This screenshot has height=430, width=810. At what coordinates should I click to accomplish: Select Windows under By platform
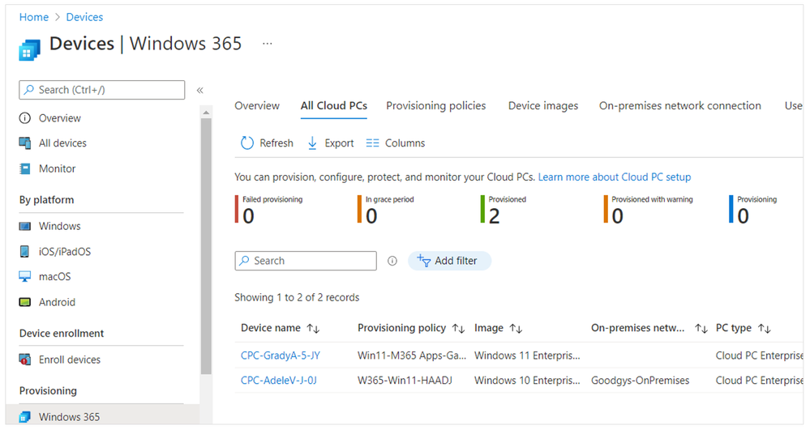[60, 226]
